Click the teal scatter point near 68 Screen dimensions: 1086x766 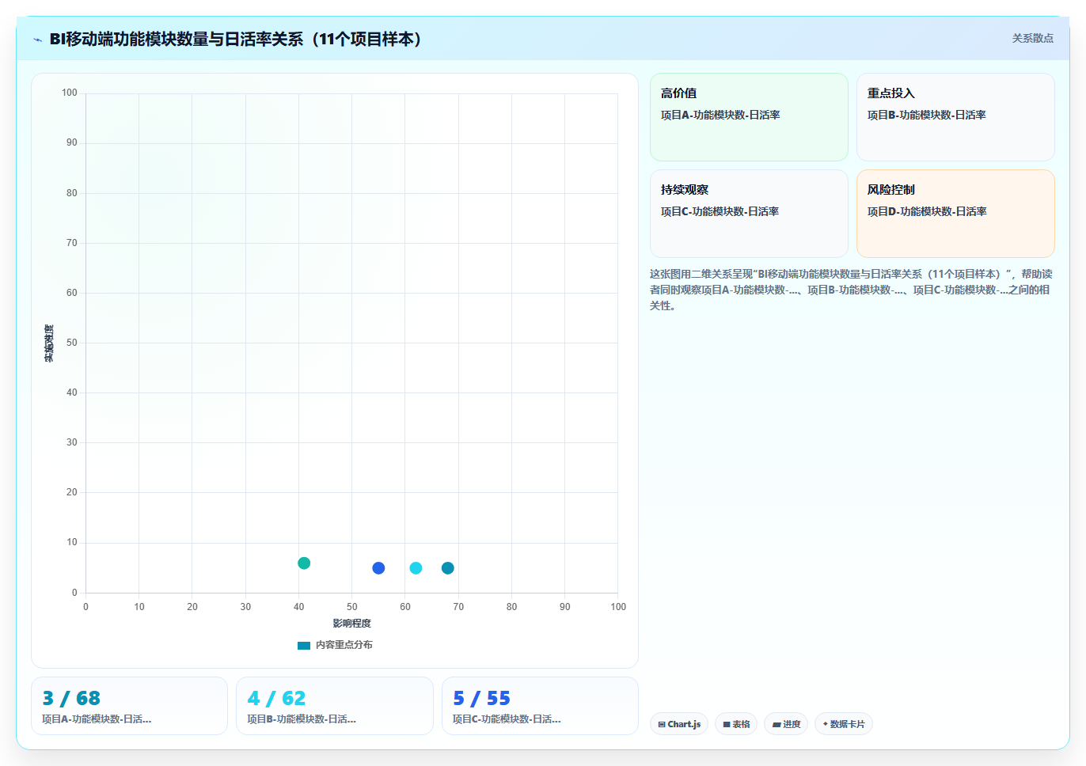(448, 568)
